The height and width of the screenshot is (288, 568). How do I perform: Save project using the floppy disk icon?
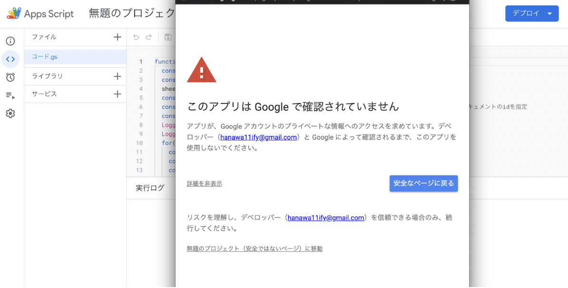coord(168,37)
